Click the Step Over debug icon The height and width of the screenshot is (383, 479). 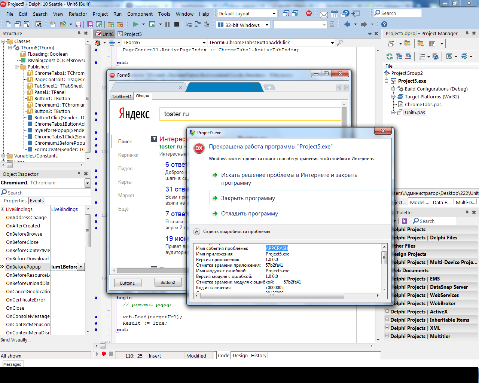click(x=198, y=24)
